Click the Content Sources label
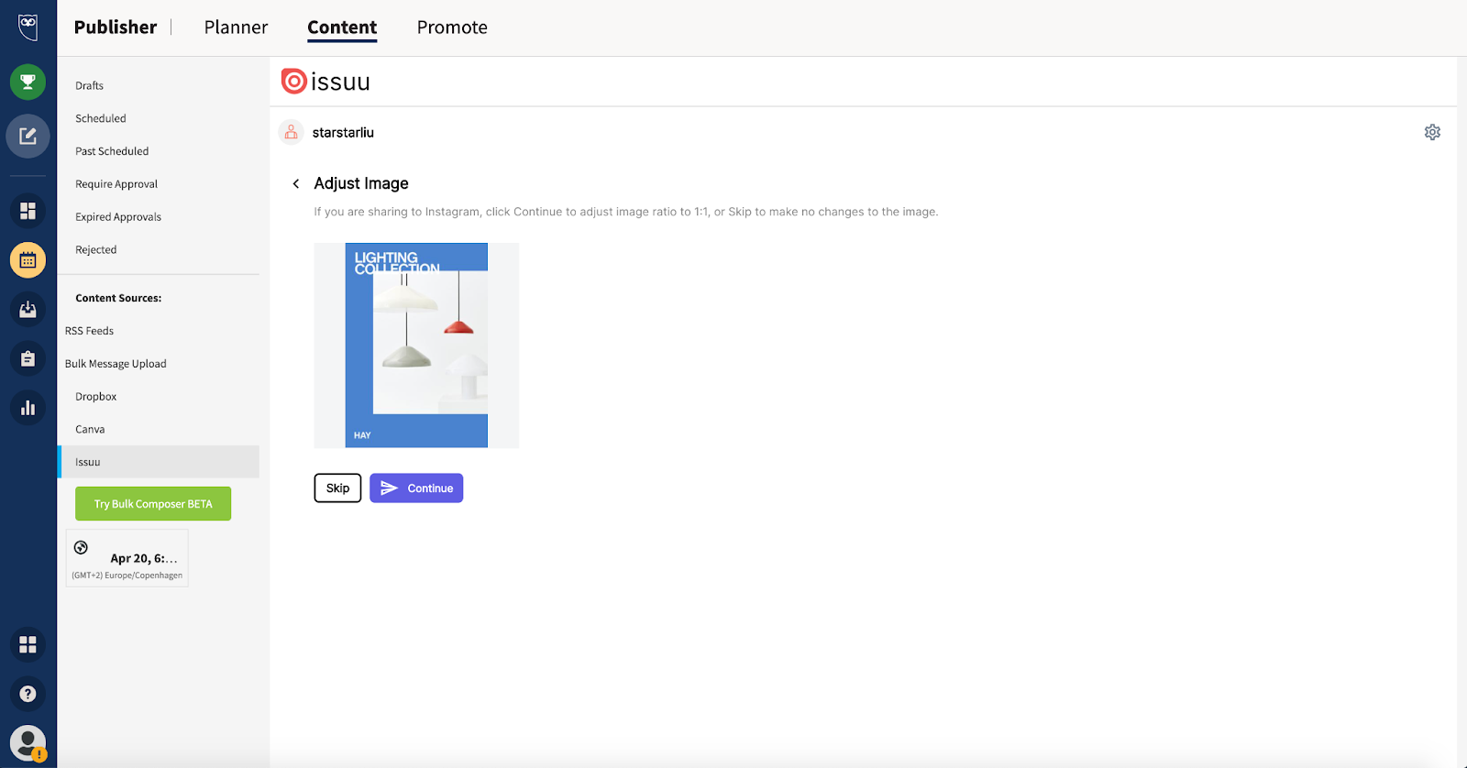The image size is (1467, 768). coord(118,298)
